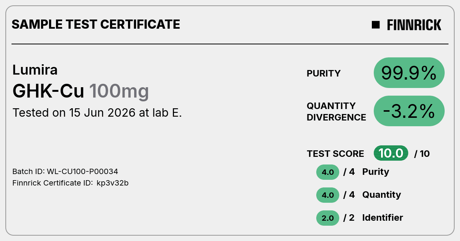Screen dimensions: 460x241
Task: Click the certificate ID kp3v32b
Action: (x=112, y=183)
